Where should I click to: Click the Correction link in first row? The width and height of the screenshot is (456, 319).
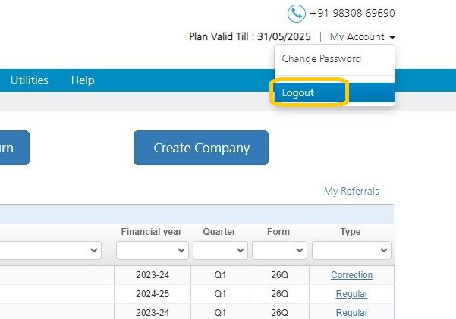351,275
